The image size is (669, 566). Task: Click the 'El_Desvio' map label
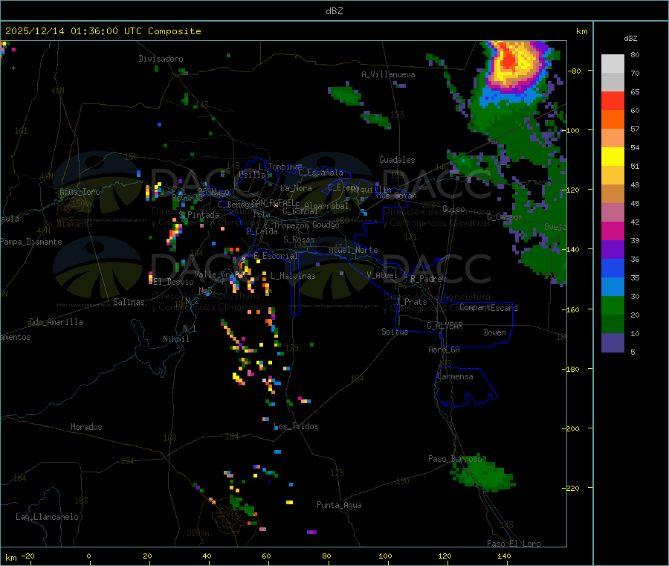(174, 282)
